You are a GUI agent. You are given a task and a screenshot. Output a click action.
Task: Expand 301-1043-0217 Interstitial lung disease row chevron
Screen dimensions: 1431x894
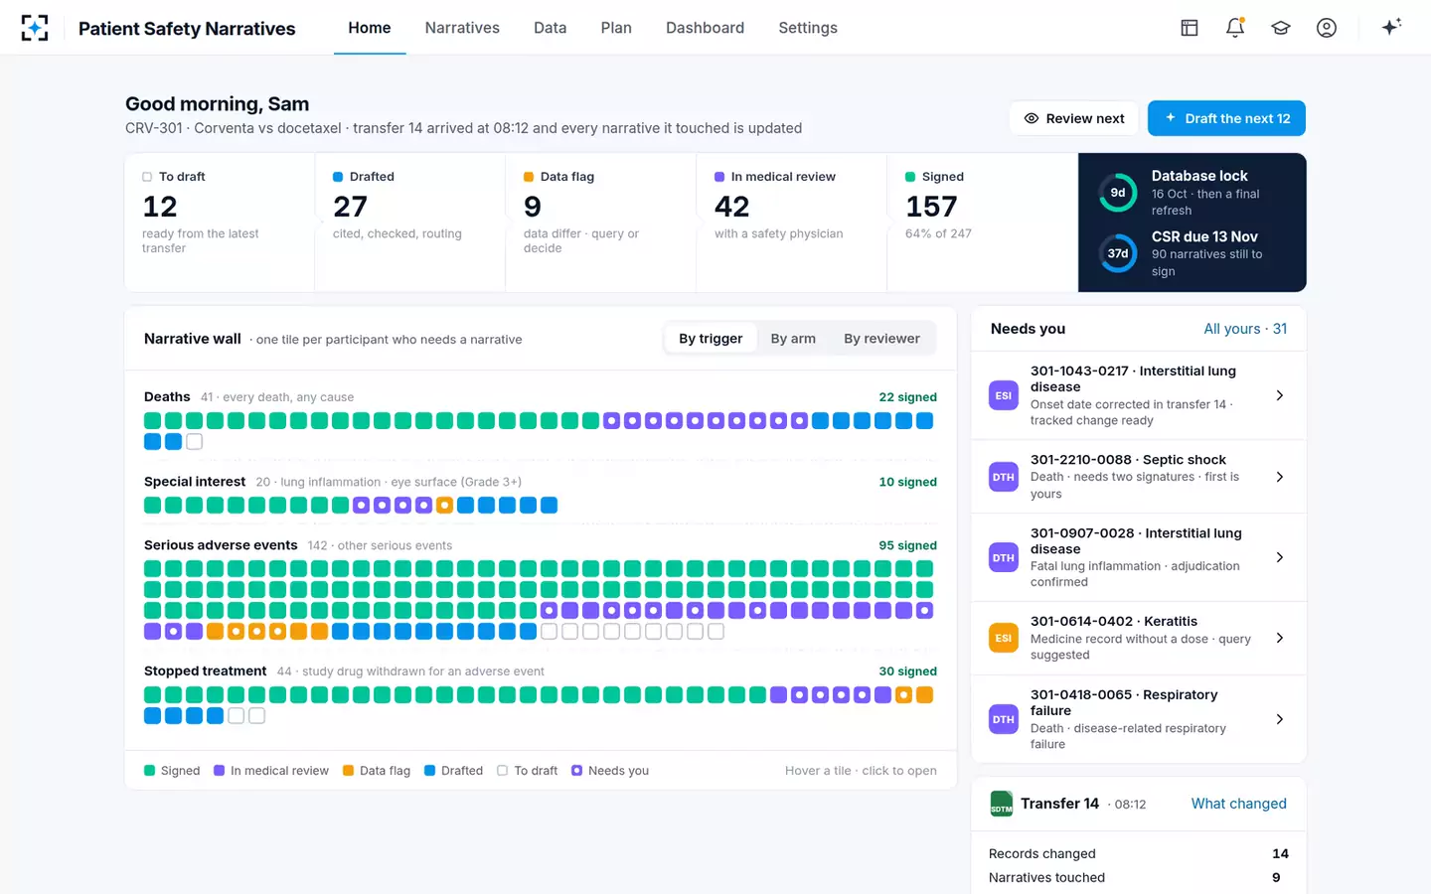click(1280, 395)
